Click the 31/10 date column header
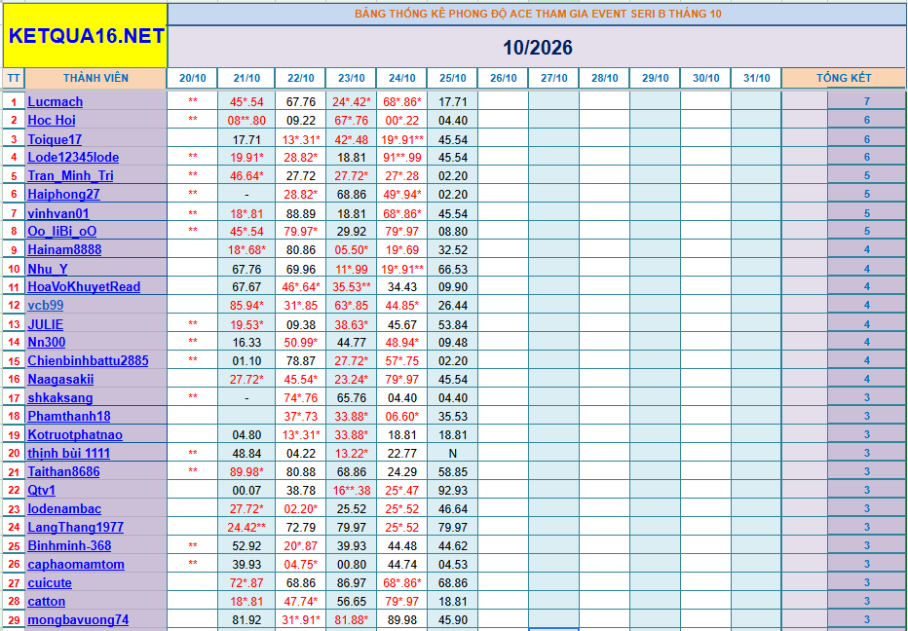Screen dimensions: 908x631 [756, 78]
